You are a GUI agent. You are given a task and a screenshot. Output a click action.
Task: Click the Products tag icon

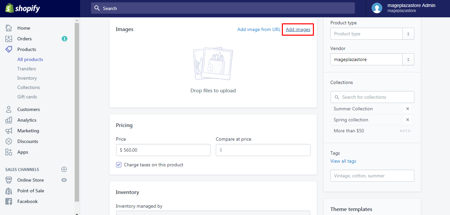9,49
